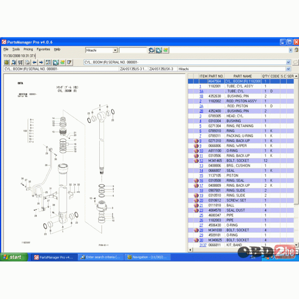Click item link 27 for O-RING 4506430
Screen dimensions: 299x299
[201, 225]
